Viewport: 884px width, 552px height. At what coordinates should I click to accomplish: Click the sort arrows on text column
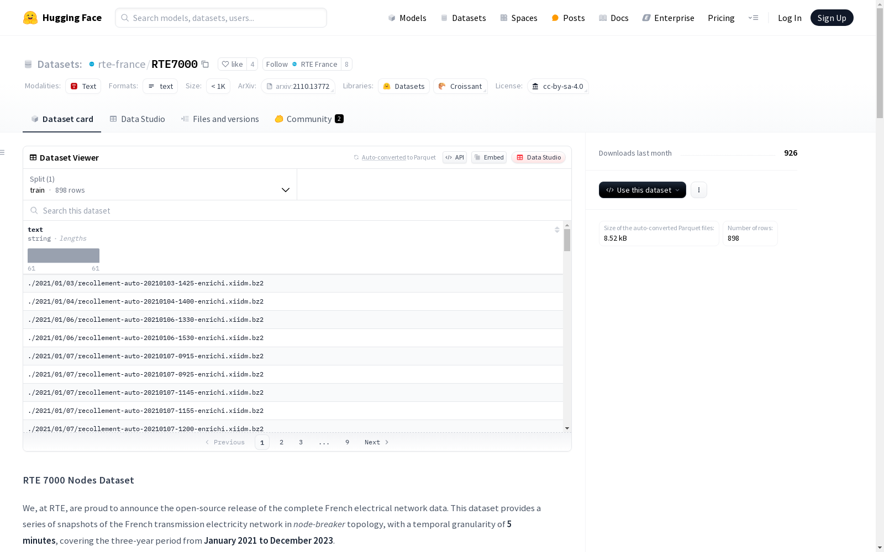click(557, 230)
